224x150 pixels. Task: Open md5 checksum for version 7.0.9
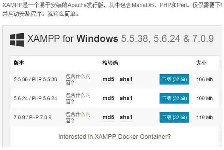pyautogui.click(x=108, y=117)
